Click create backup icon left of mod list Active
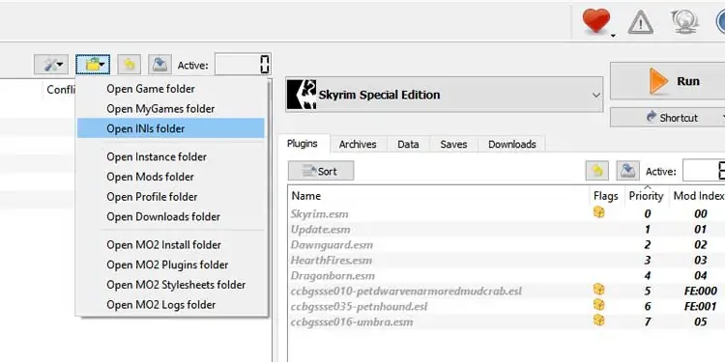 (x=159, y=65)
